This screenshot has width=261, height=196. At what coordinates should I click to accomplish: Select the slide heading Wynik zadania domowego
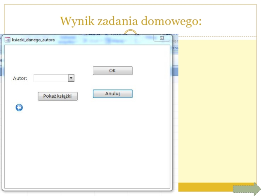(130, 21)
